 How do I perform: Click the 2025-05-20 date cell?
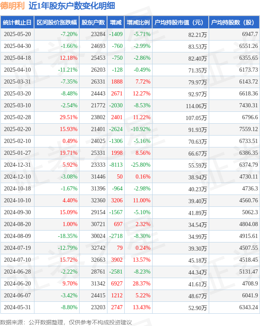(17, 34)
